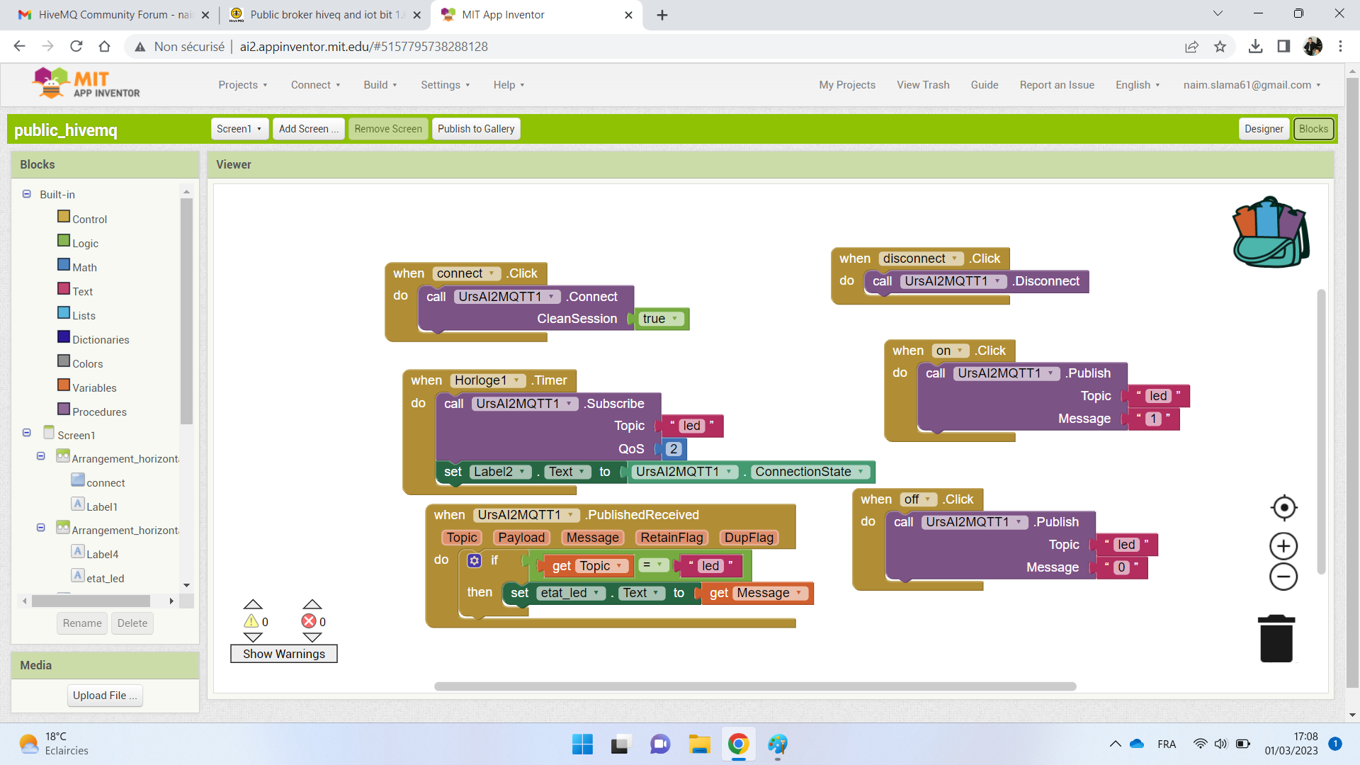The image size is (1360, 765).
Task: Click Publish to Gallery button
Action: 476,129
